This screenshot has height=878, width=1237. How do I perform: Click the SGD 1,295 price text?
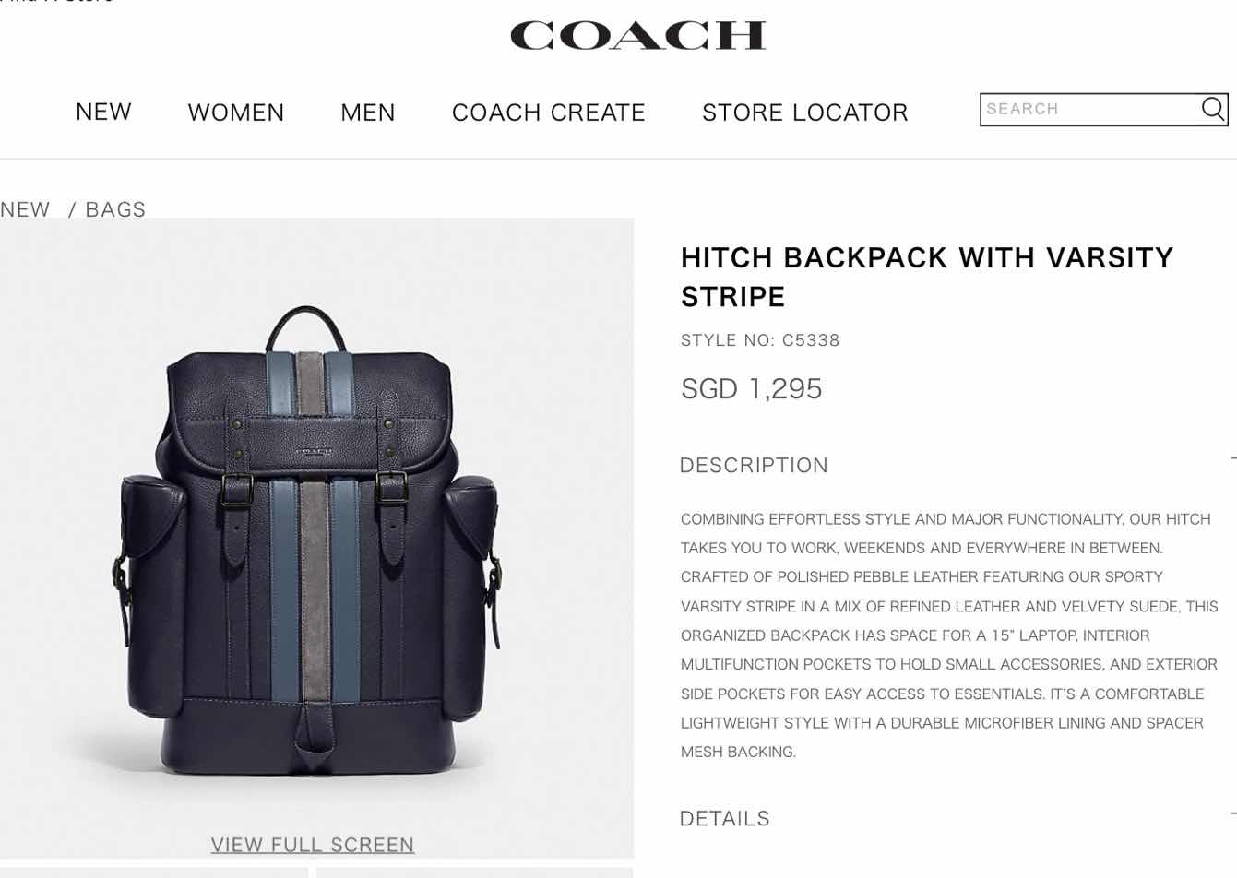(x=751, y=389)
